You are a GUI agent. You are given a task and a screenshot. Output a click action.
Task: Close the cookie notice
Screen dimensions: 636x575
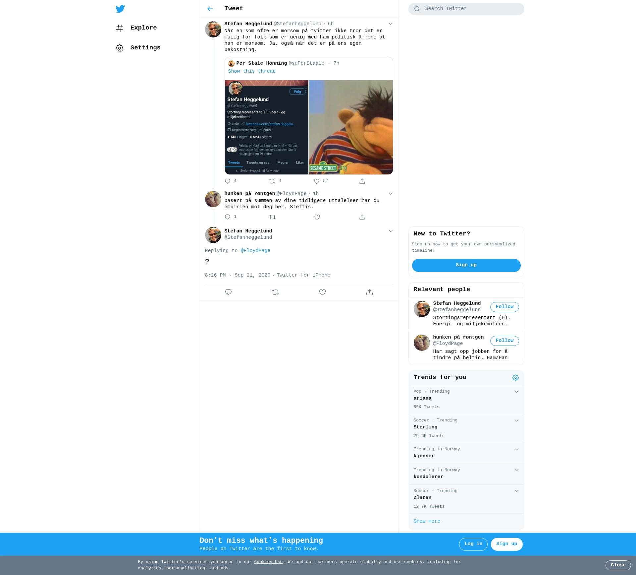tap(618, 565)
